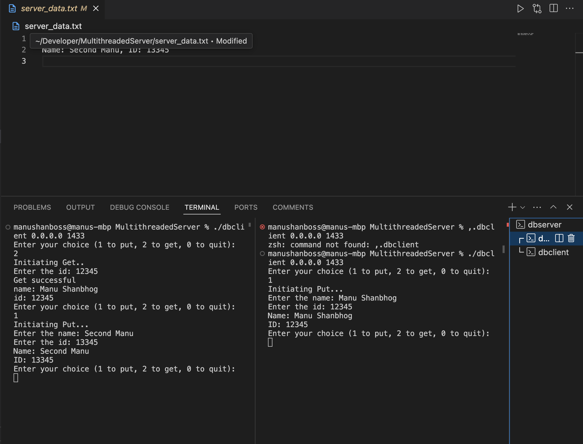Select the TERMINAL tab
The height and width of the screenshot is (444, 583).
202,207
